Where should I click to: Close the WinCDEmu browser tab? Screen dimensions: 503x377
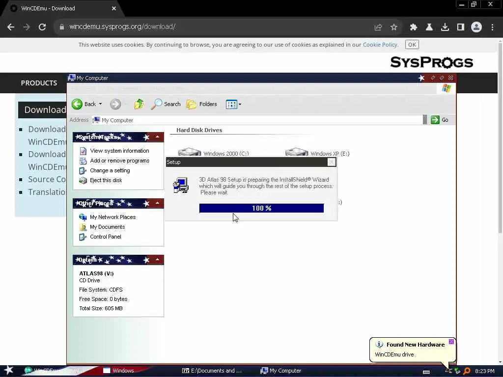114,8
